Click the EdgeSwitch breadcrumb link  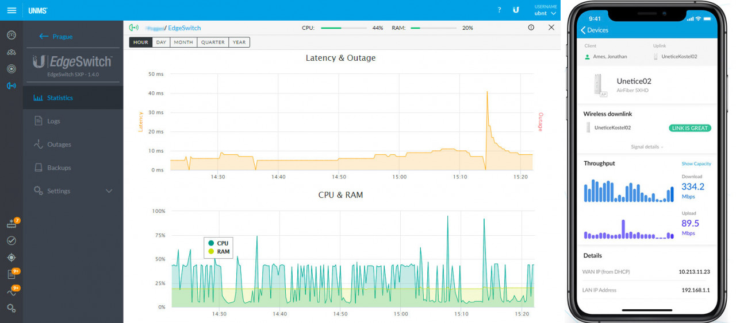[x=185, y=28]
